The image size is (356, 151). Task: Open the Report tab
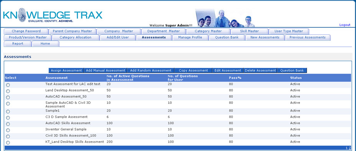pyautogui.click(x=18, y=44)
